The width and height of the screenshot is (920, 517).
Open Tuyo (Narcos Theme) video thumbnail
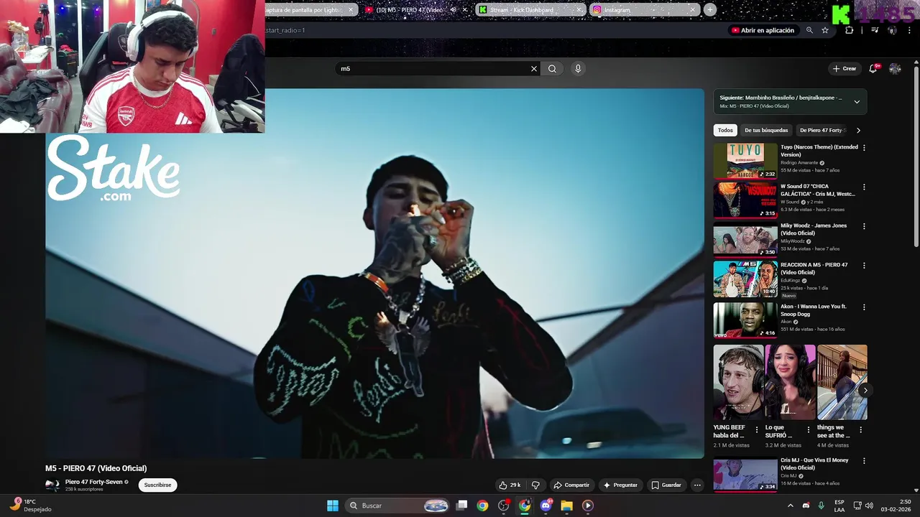[x=745, y=161]
